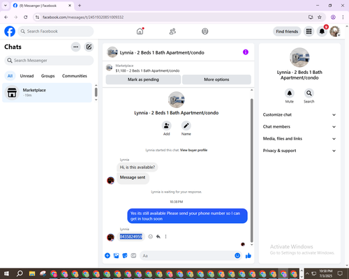The image size is (349, 279).
Task: Click Mark as pending button
Action: 143,80
